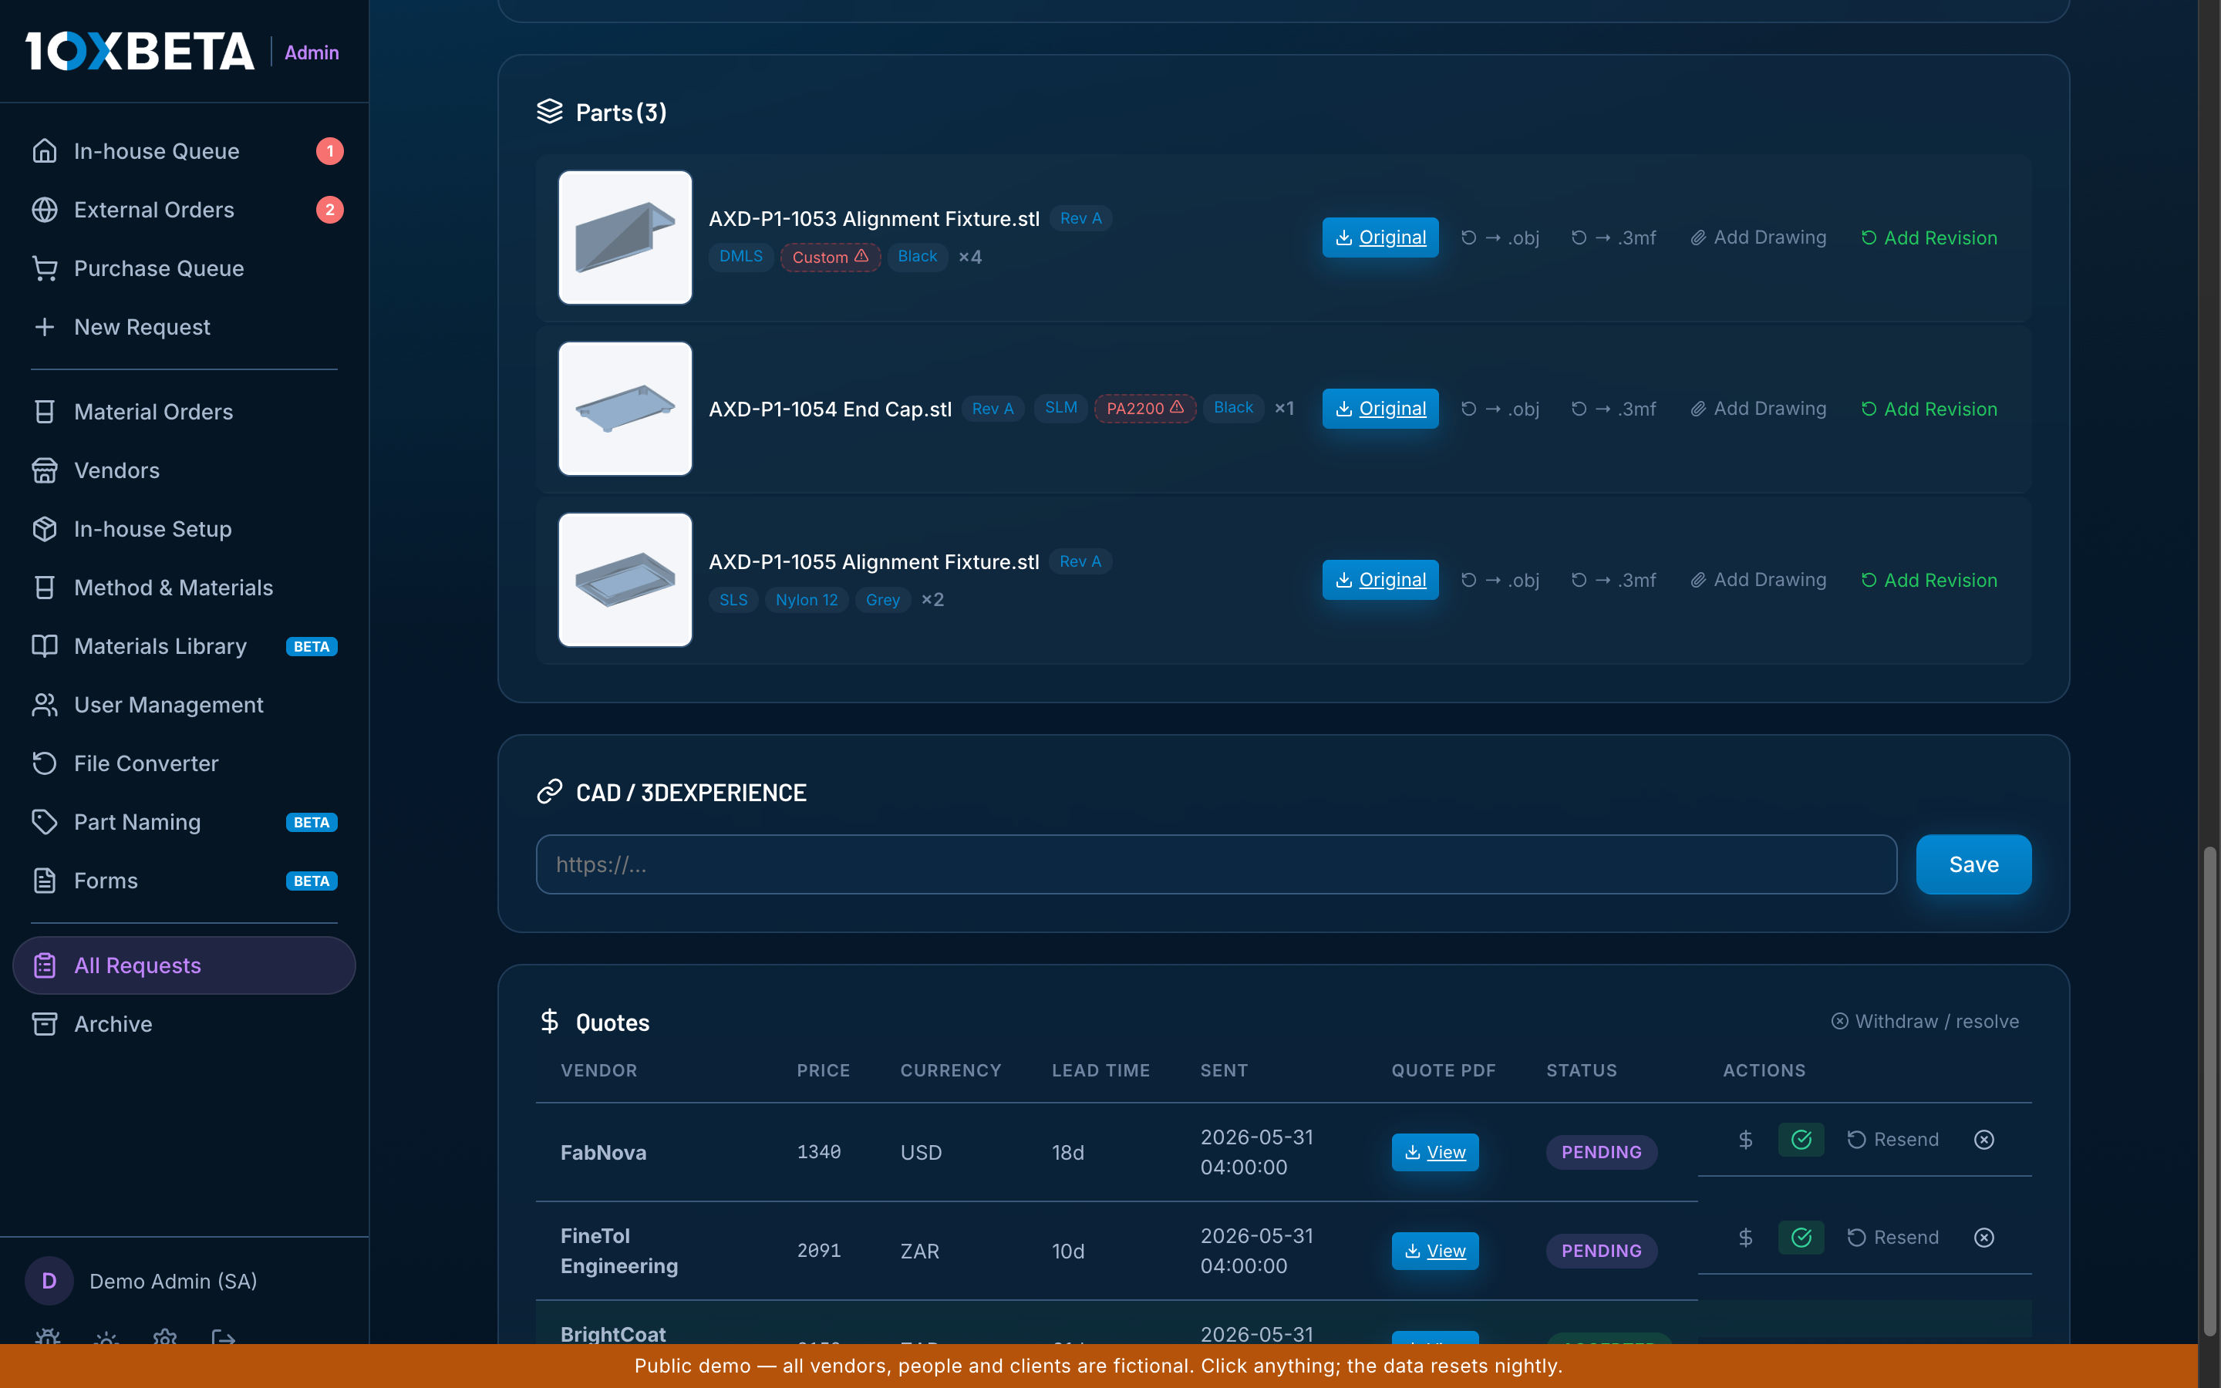The image size is (2221, 1388).
Task: Click the PENDING status of FabNova
Action: point(1602,1153)
